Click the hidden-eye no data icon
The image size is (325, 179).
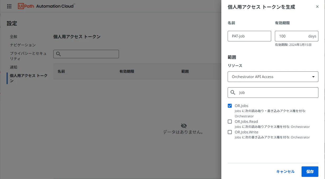(x=184, y=125)
